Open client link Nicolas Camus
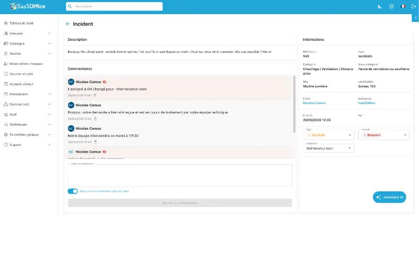 [x=314, y=103]
